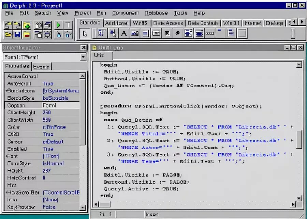Open the Tools menu
The image size is (307, 219).
coord(180,13)
